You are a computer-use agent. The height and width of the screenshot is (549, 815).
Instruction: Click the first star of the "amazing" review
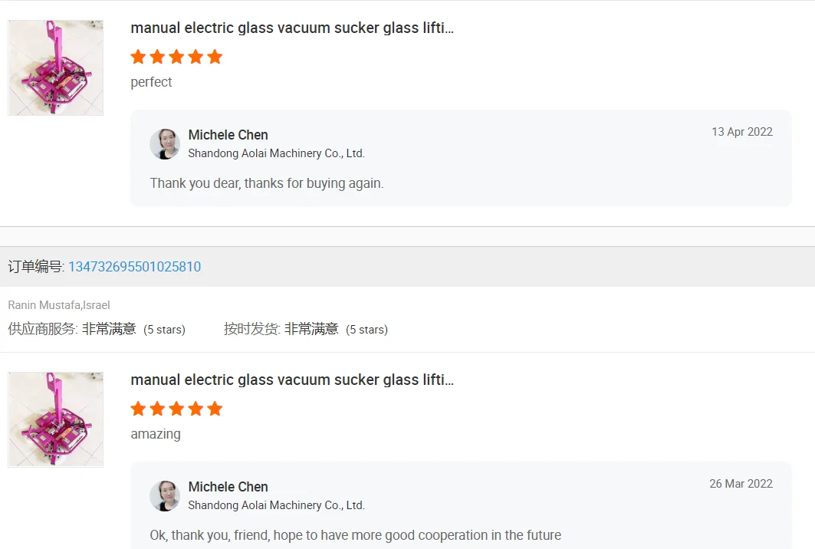[x=138, y=409]
